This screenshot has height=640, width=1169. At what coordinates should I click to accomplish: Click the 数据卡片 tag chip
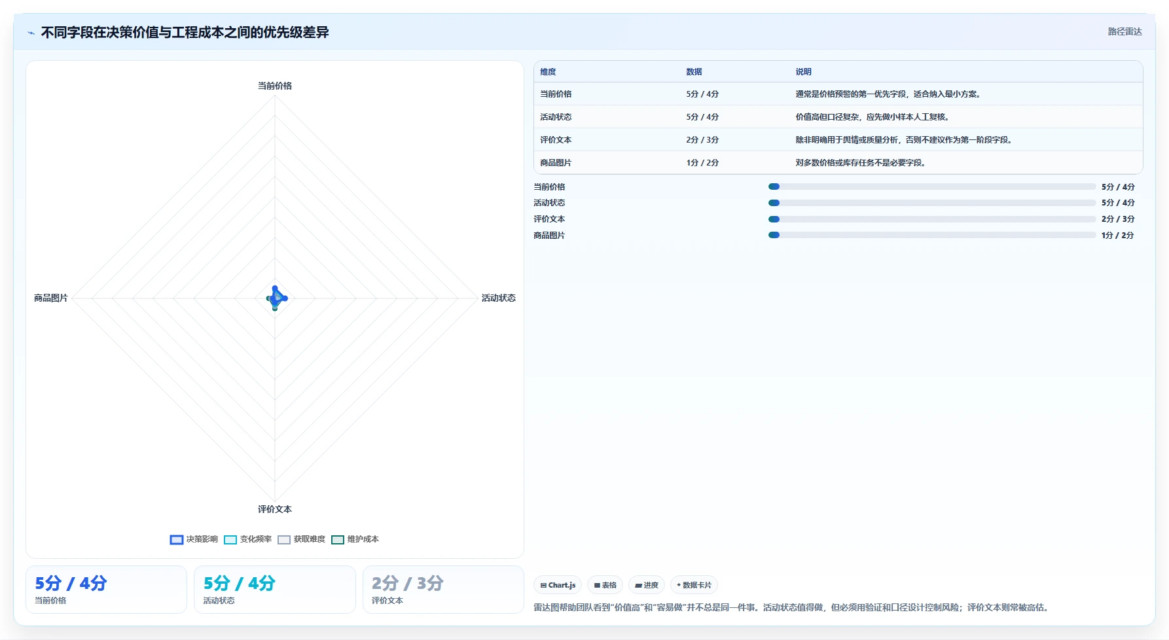tap(694, 585)
